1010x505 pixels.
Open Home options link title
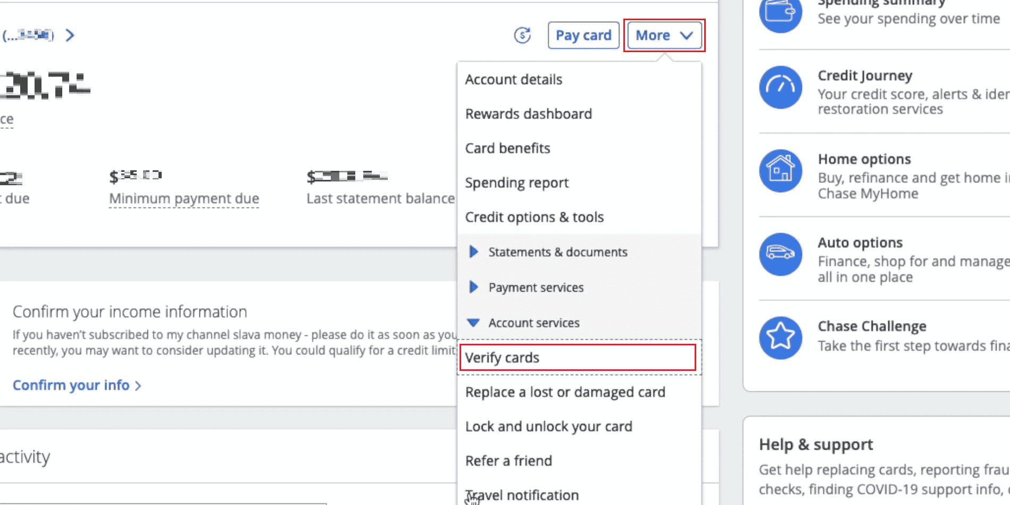(864, 159)
